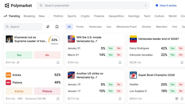Filter markets by the Venezuela tag
Viewport: 185px width, 104px height.
(x=95, y=27)
